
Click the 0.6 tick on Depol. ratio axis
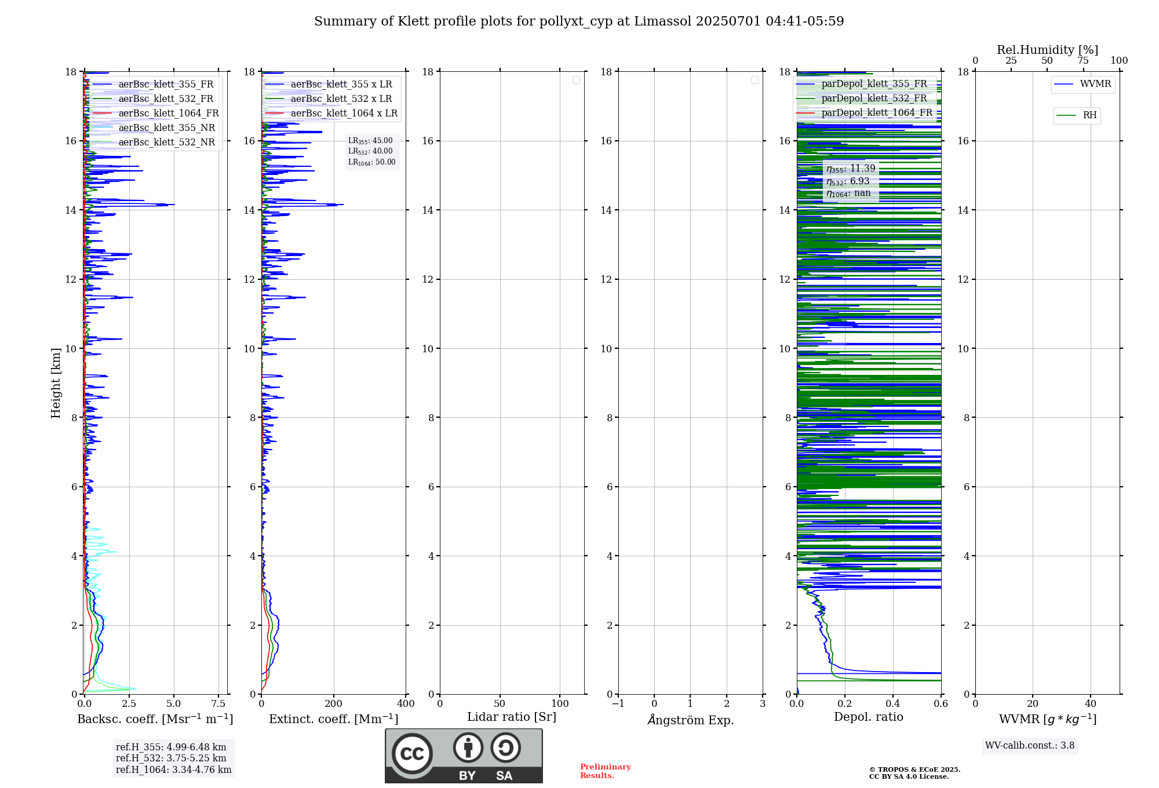[941, 704]
